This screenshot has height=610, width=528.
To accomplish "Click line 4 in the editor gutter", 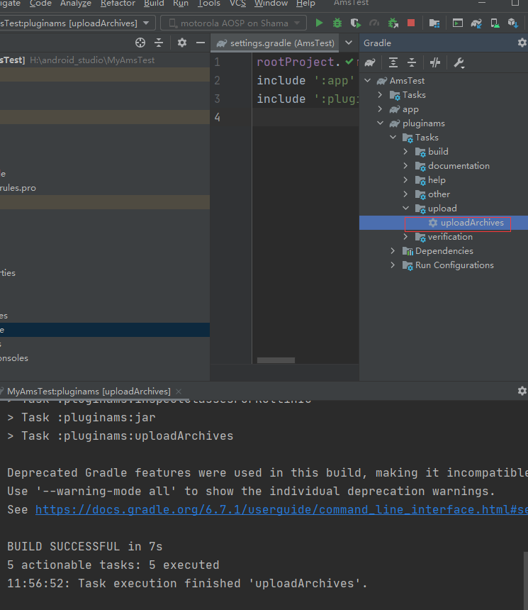I will [218, 117].
